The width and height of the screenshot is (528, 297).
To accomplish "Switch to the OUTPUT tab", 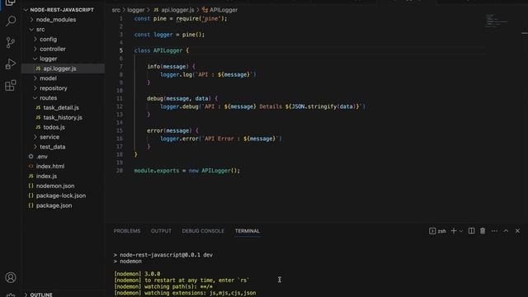I will pyautogui.click(x=161, y=231).
